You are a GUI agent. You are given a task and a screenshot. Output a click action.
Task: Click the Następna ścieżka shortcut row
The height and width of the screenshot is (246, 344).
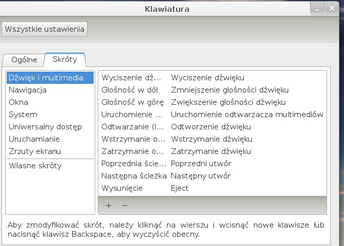coord(212,176)
